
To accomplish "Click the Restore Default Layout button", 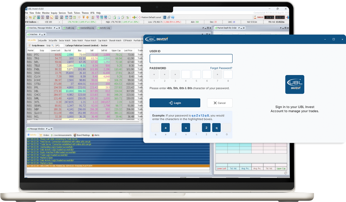I will click(150, 17).
